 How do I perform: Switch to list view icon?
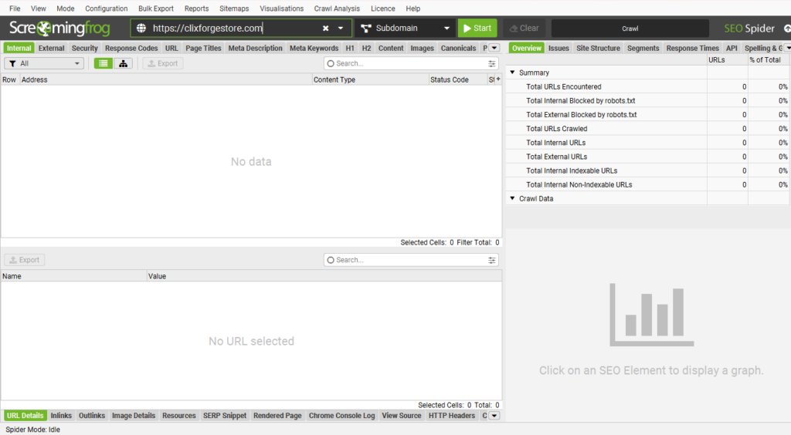pos(104,63)
